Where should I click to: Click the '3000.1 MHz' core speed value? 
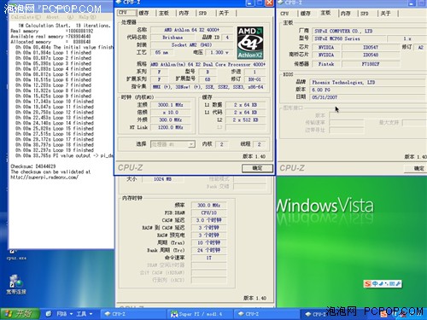[x=170, y=105]
